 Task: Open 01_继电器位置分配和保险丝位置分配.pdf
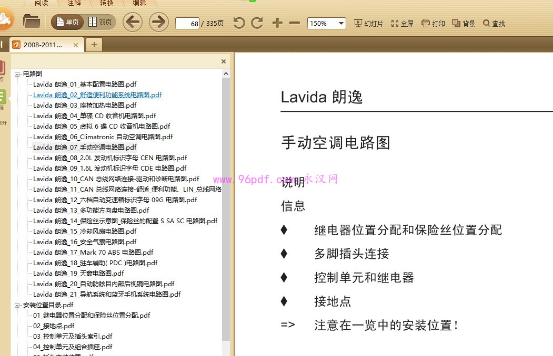tap(92, 316)
